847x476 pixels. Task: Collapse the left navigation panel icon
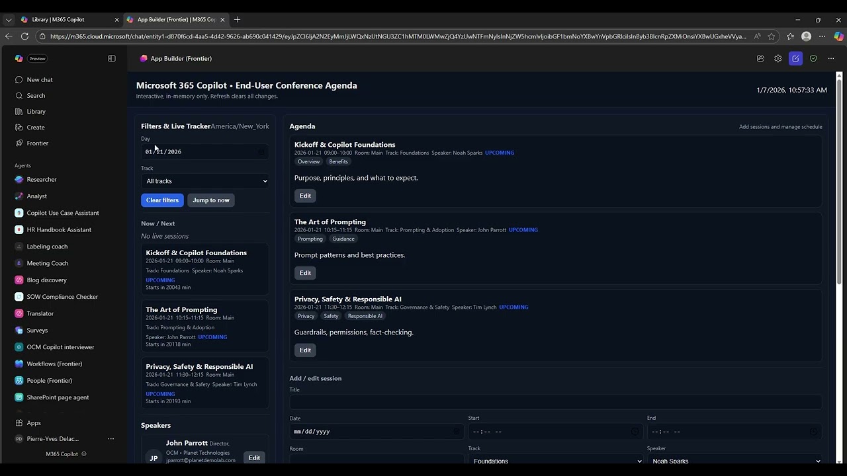(x=112, y=58)
